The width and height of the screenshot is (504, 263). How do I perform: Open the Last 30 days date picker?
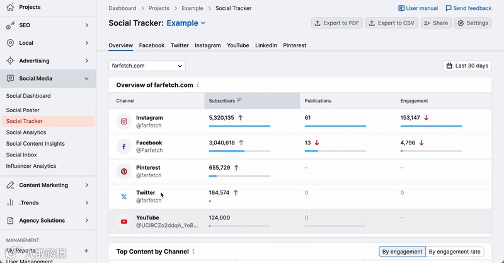[x=467, y=66]
